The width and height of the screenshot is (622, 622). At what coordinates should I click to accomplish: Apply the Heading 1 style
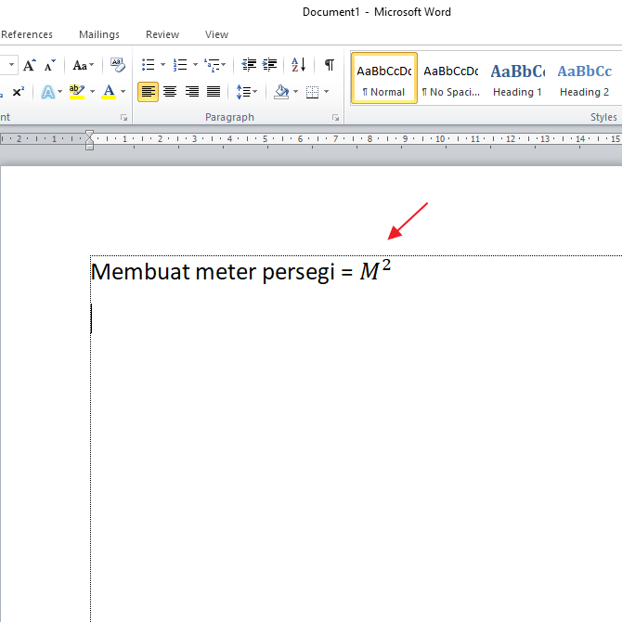point(517,78)
